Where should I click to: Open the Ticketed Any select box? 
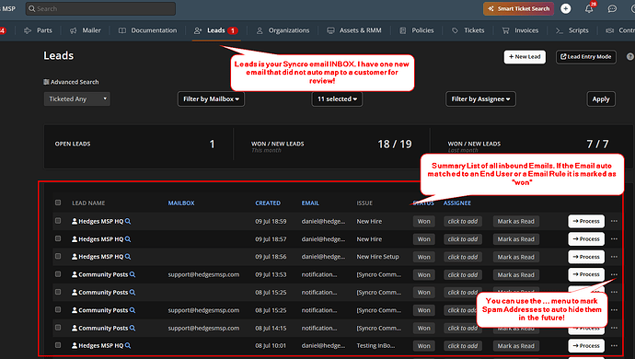pos(77,98)
